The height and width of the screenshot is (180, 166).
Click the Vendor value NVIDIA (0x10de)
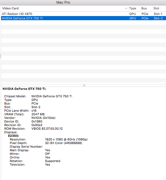coord(43,118)
